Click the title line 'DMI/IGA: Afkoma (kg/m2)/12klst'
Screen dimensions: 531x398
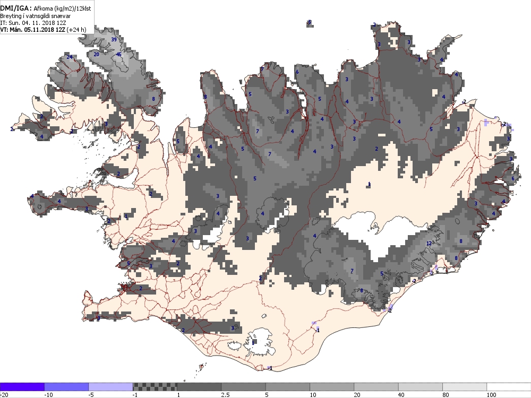pyautogui.click(x=45, y=8)
